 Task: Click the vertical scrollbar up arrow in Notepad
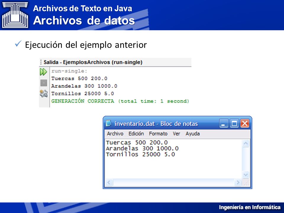(x=246, y=144)
